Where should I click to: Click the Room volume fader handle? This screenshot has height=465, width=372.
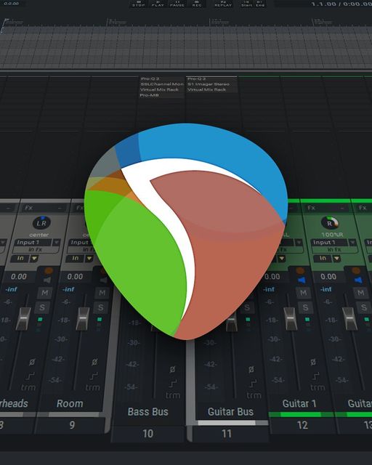point(83,319)
